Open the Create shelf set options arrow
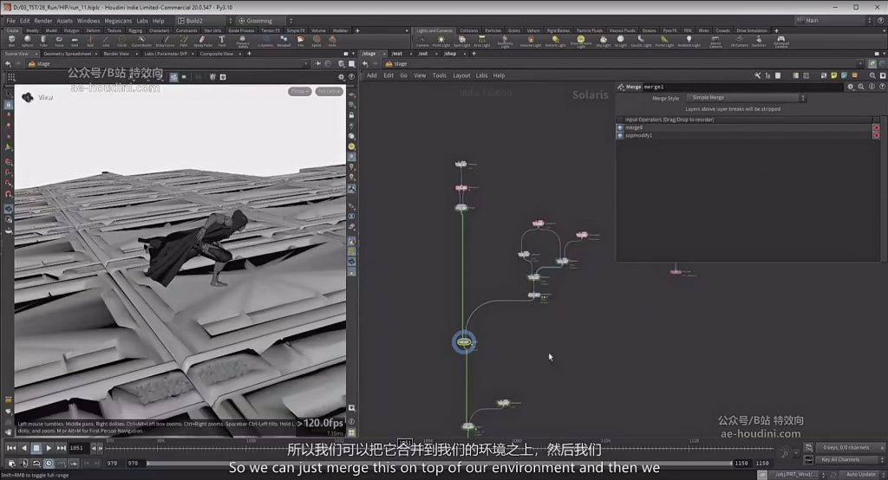Screen dimensions: 888x480 pos(407,30)
